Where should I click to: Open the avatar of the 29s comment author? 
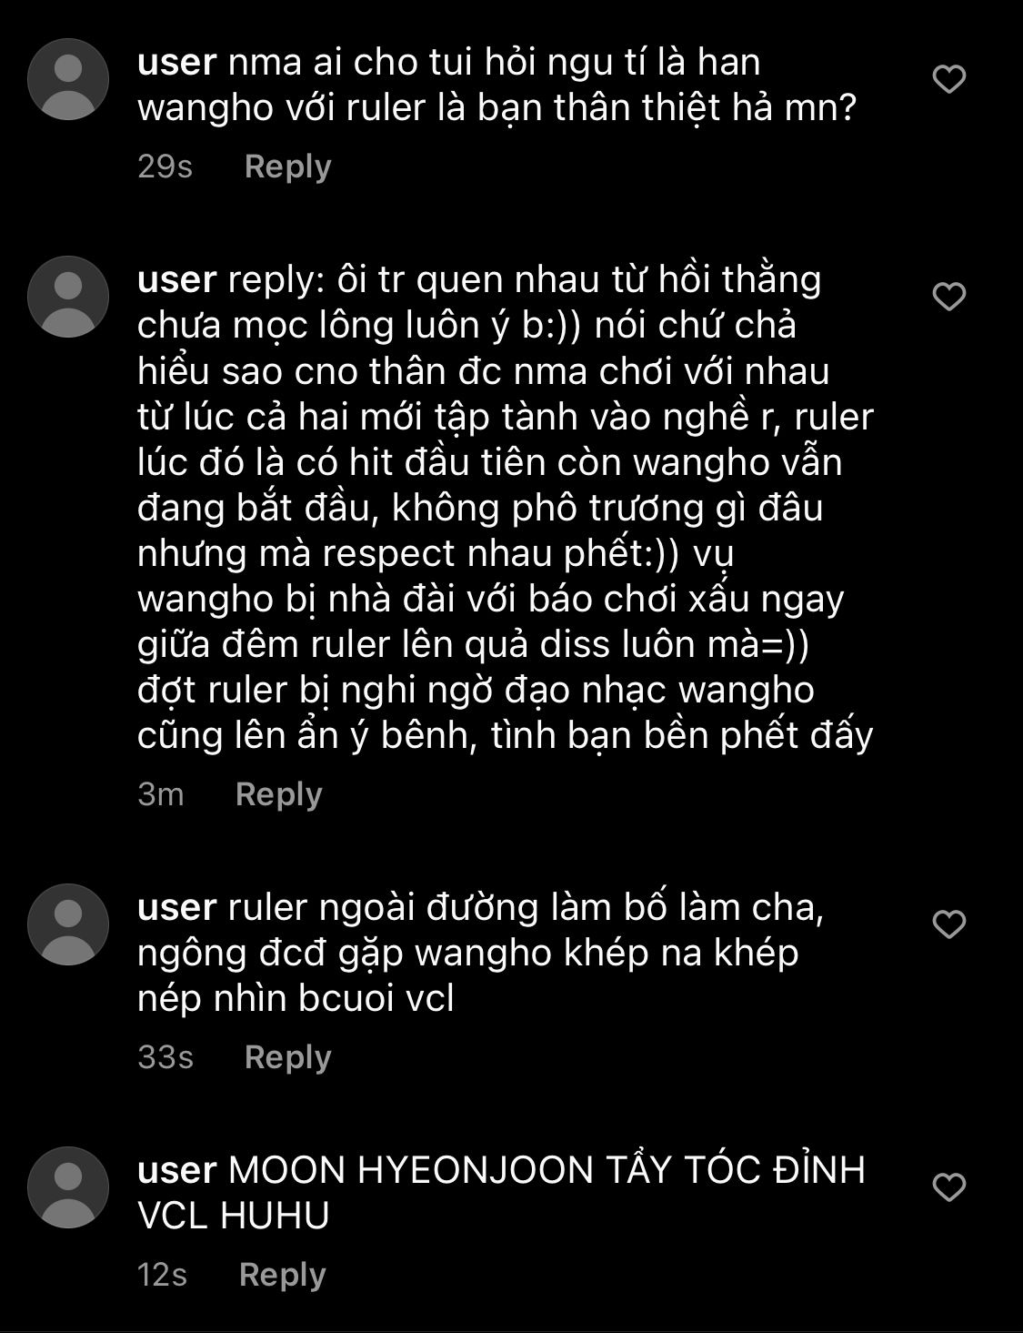[68, 79]
